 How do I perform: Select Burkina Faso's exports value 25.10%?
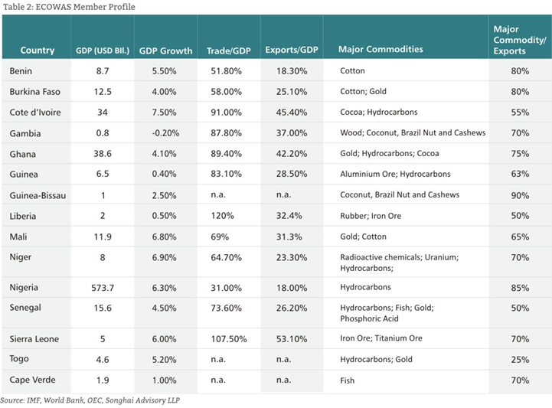pyautogui.click(x=292, y=92)
